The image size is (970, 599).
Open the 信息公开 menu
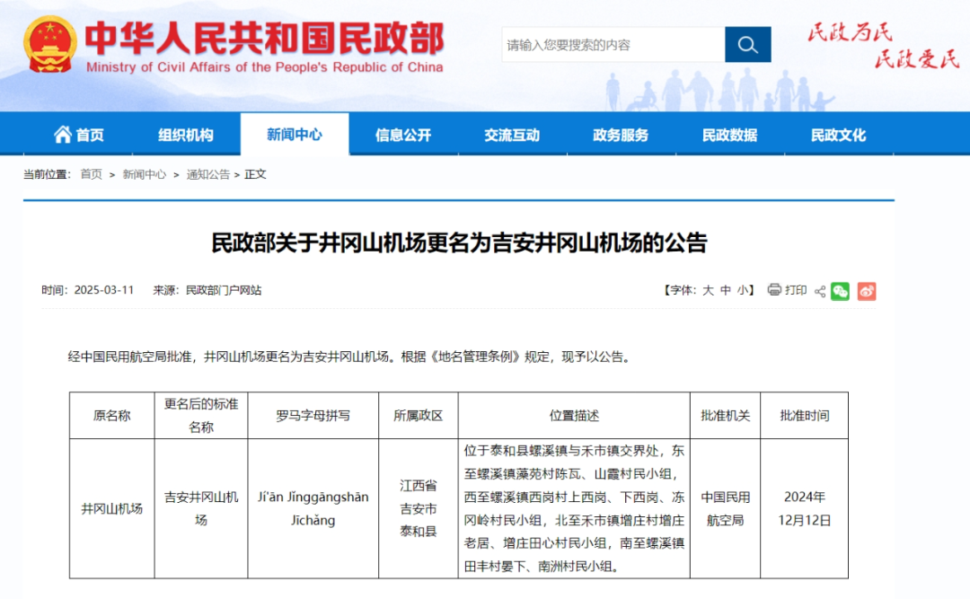403,135
